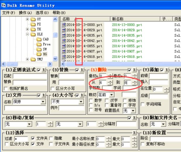
Task: Toggle the (2)文件 enable checkbox
Action: pos(39,95)
